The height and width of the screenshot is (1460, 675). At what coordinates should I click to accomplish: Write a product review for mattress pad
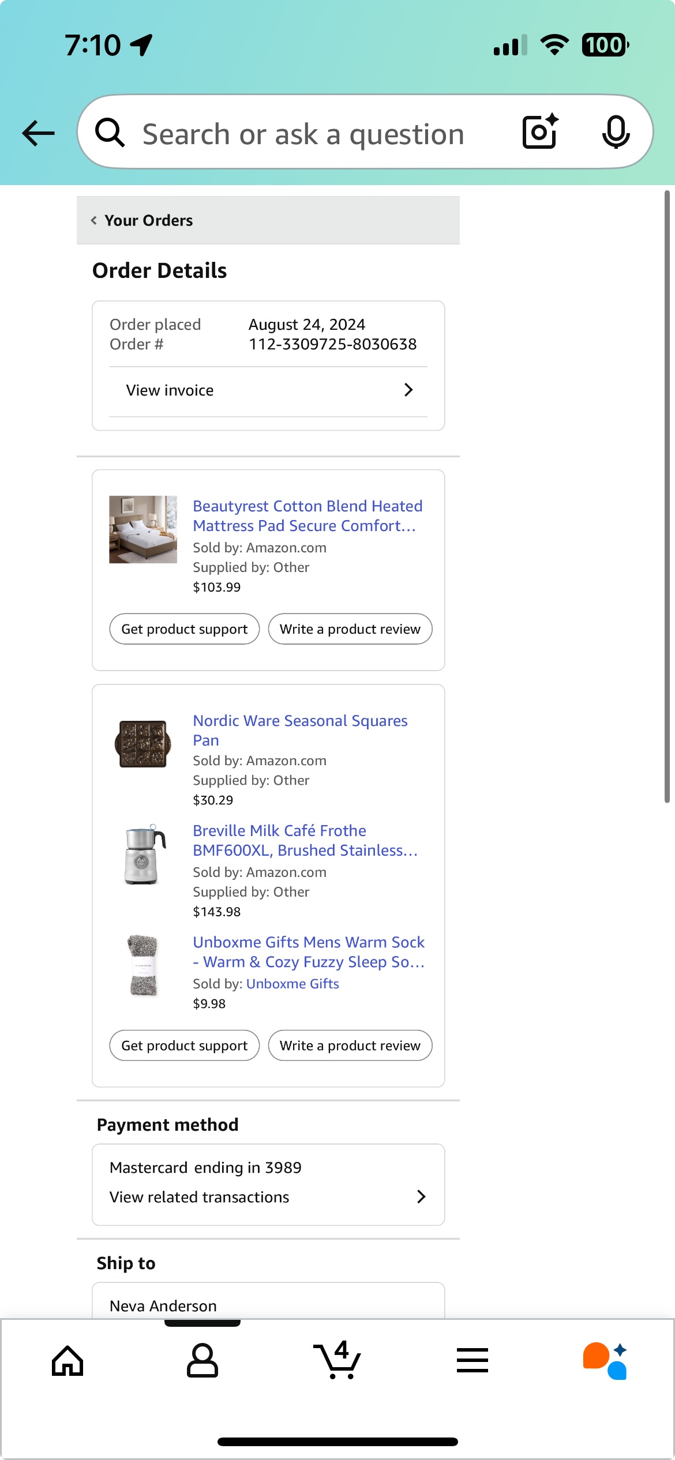pyautogui.click(x=350, y=629)
